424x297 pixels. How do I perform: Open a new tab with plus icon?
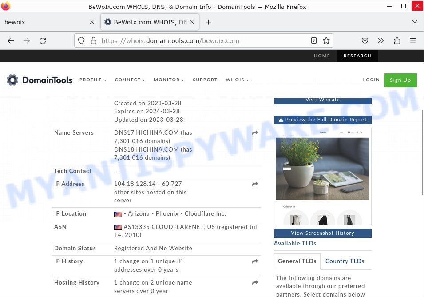click(208, 22)
